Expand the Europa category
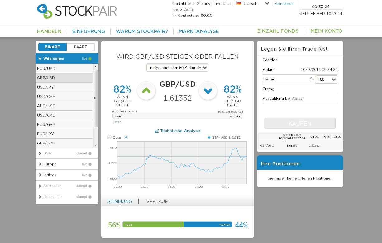Image resolution: width=382 pixels, height=243 pixels. 67,164
